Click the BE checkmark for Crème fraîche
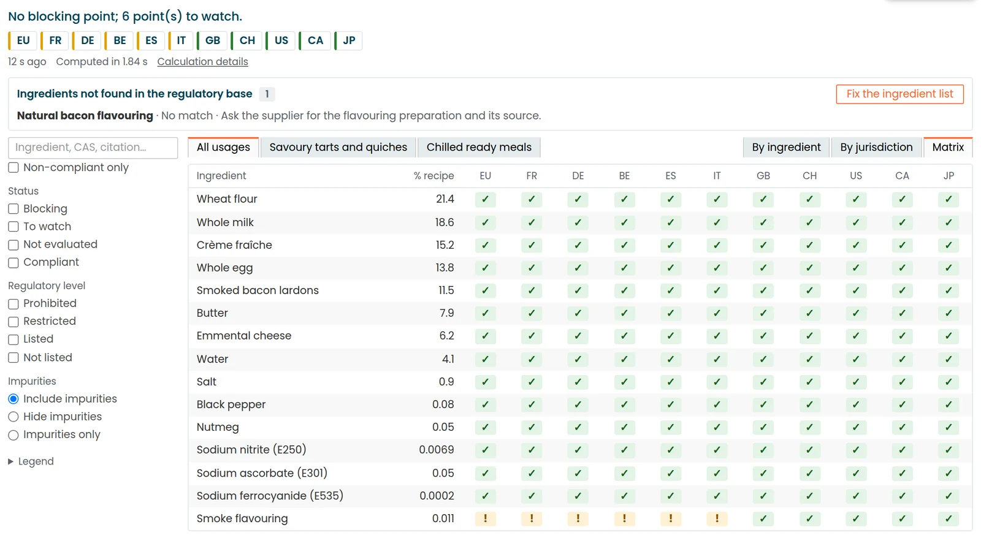The height and width of the screenshot is (538, 981). (x=624, y=245)
